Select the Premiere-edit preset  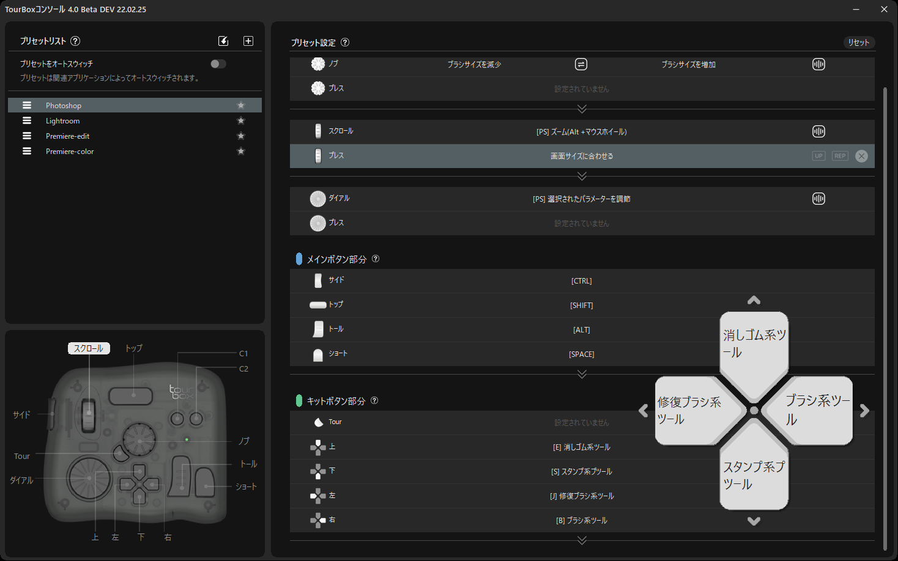pyautogui.click(x=135, y=136)
